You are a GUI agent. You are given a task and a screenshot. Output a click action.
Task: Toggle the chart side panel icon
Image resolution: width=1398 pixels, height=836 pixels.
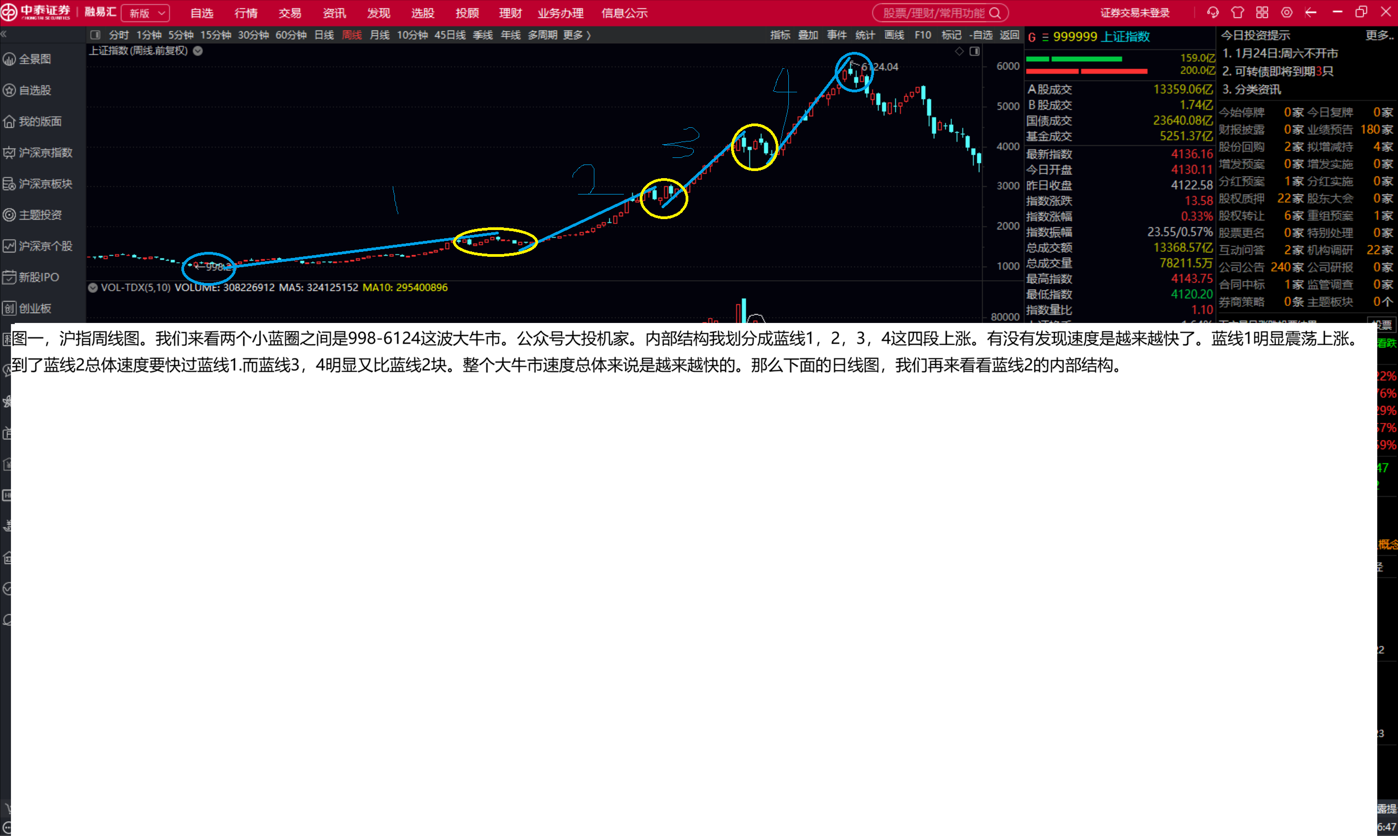(x=975, y=51)
